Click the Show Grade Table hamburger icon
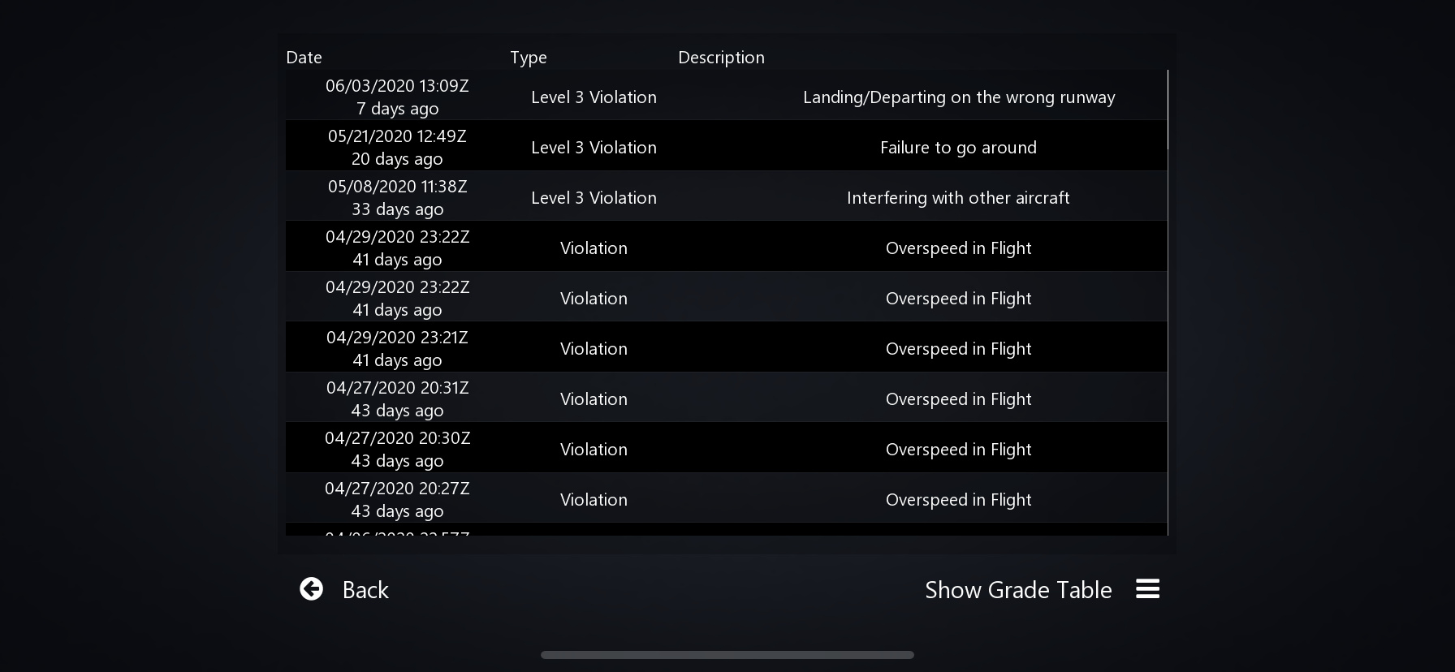Screen dimensions: 1455x672 click(1147, 589)
